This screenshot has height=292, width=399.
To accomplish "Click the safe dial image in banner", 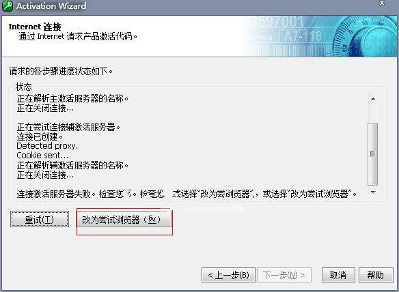I will 364,36.
